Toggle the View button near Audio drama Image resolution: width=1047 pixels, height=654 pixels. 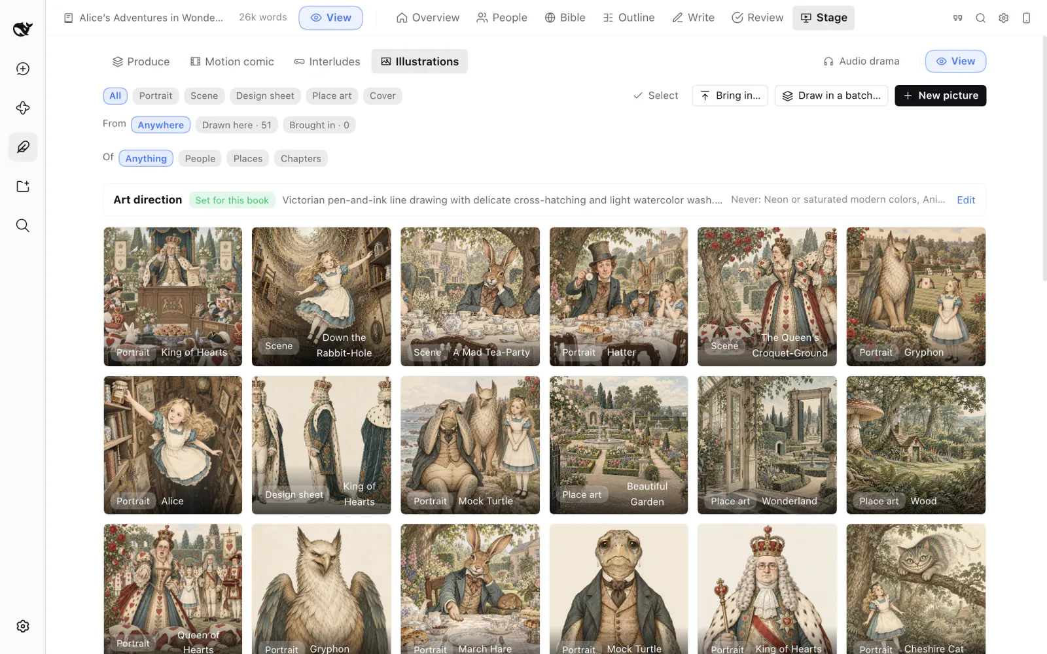click(x=955, y=61)
